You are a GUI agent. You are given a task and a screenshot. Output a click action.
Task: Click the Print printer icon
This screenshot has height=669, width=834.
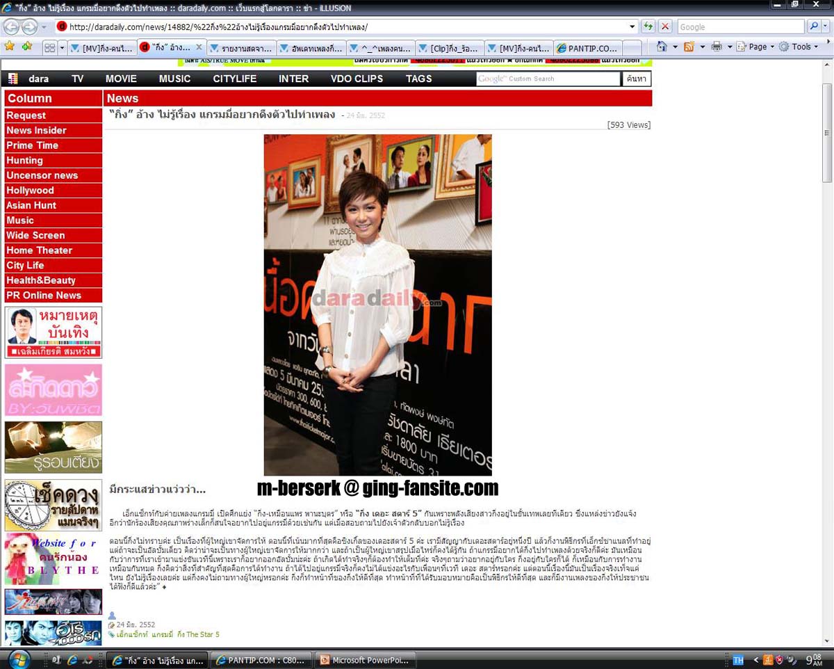pyautogui.click(x=717, y=47)
